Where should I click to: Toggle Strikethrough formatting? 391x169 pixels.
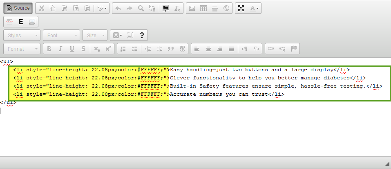(83, 49)
